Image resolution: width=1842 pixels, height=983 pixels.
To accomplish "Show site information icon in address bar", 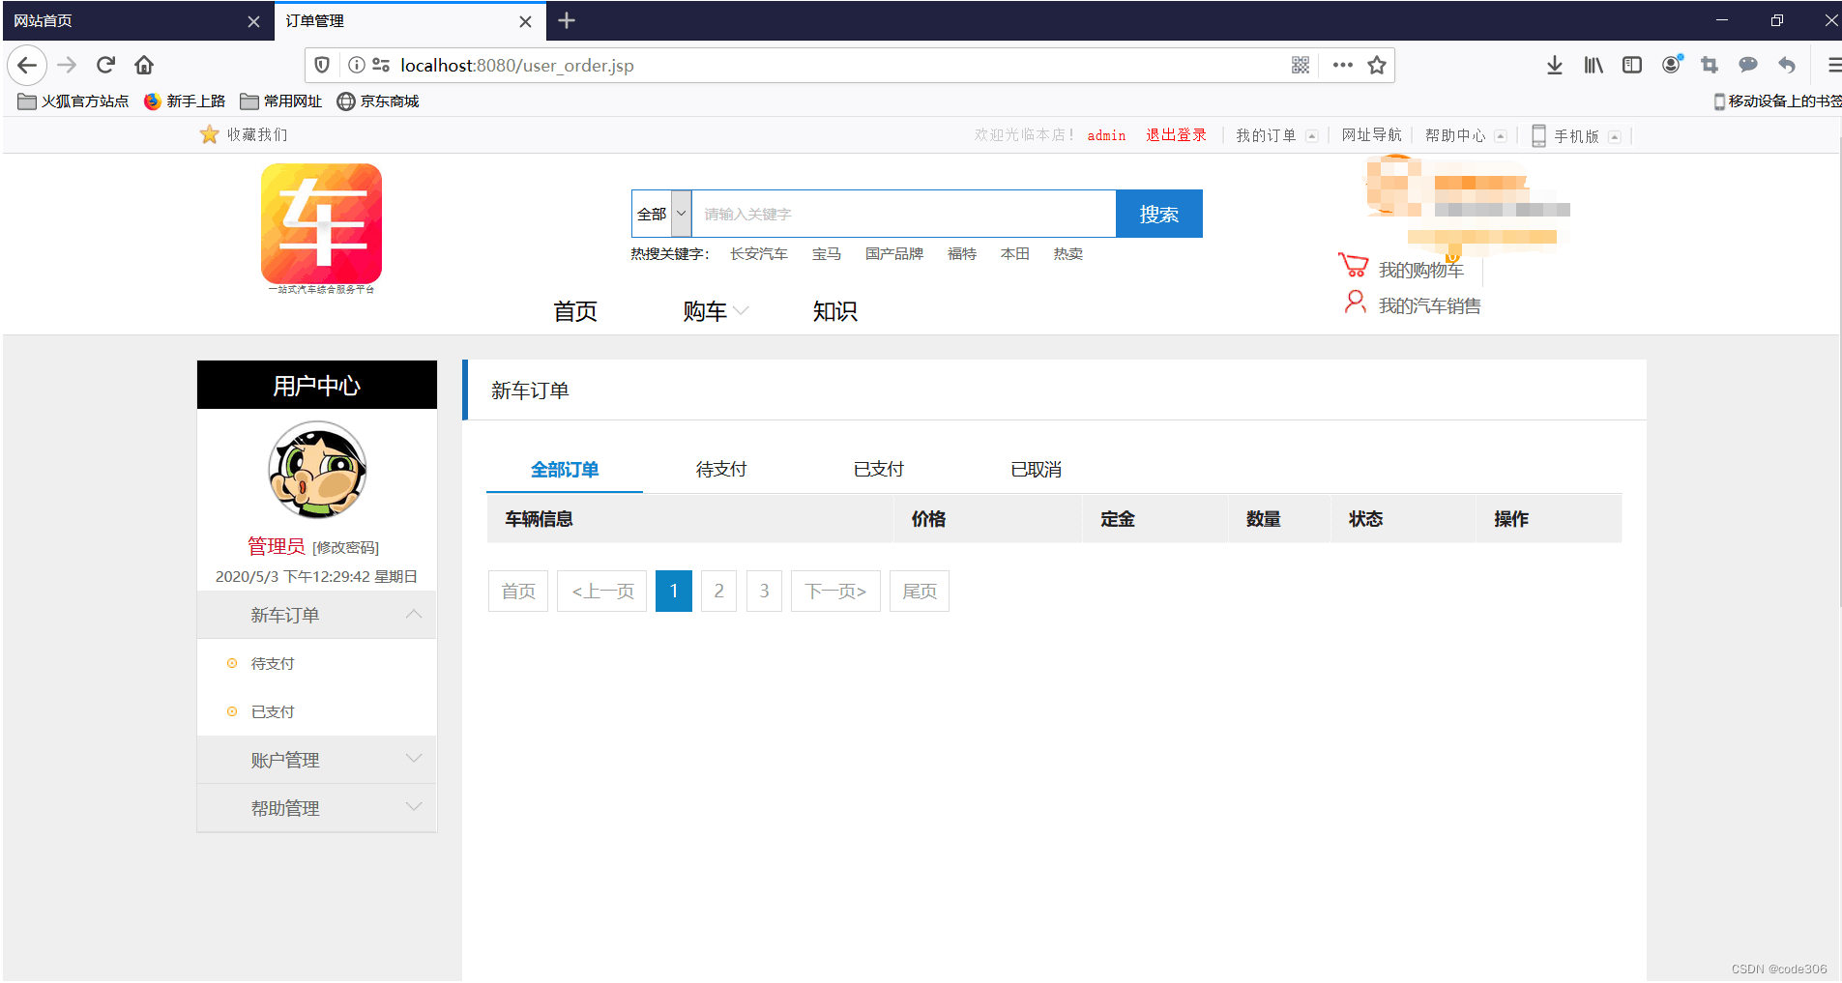I will click(x=356, y=65).
